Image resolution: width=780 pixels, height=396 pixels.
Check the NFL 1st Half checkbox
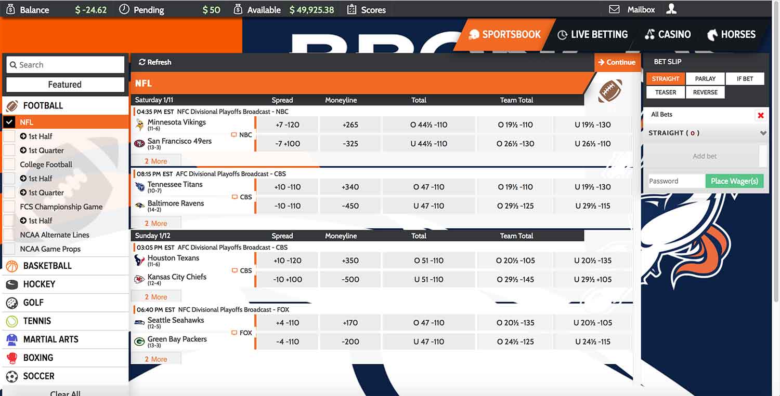9,136
